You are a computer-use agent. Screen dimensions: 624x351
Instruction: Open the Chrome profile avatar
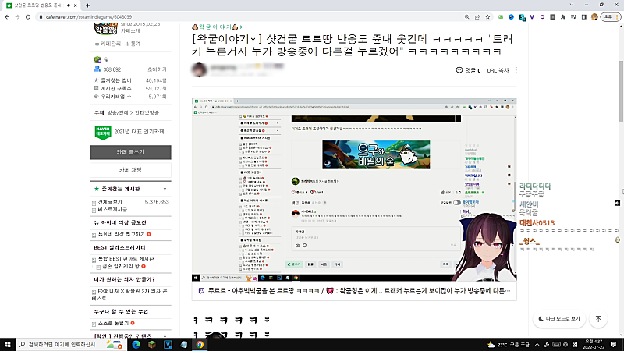(x=594, y=17)
